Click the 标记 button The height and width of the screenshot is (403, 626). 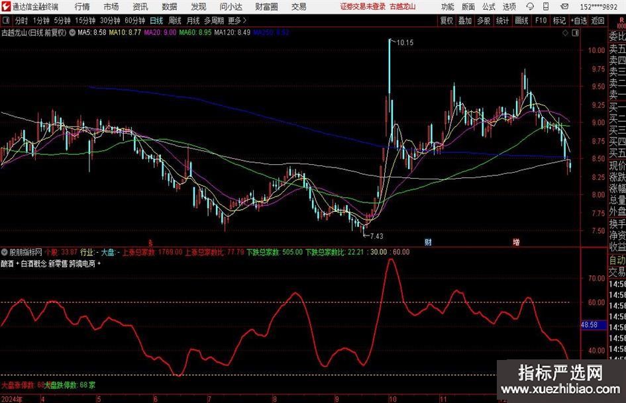pyautogui.click(x=559, y=21)
